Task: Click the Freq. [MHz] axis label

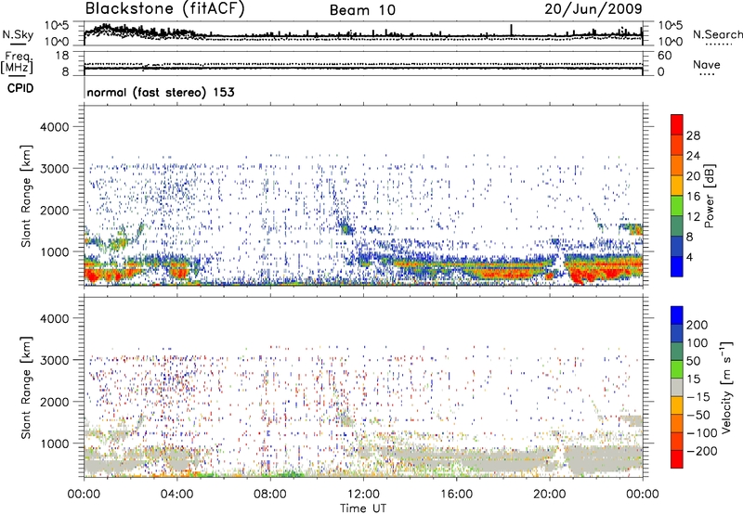Action: click(x=17, y=63)
